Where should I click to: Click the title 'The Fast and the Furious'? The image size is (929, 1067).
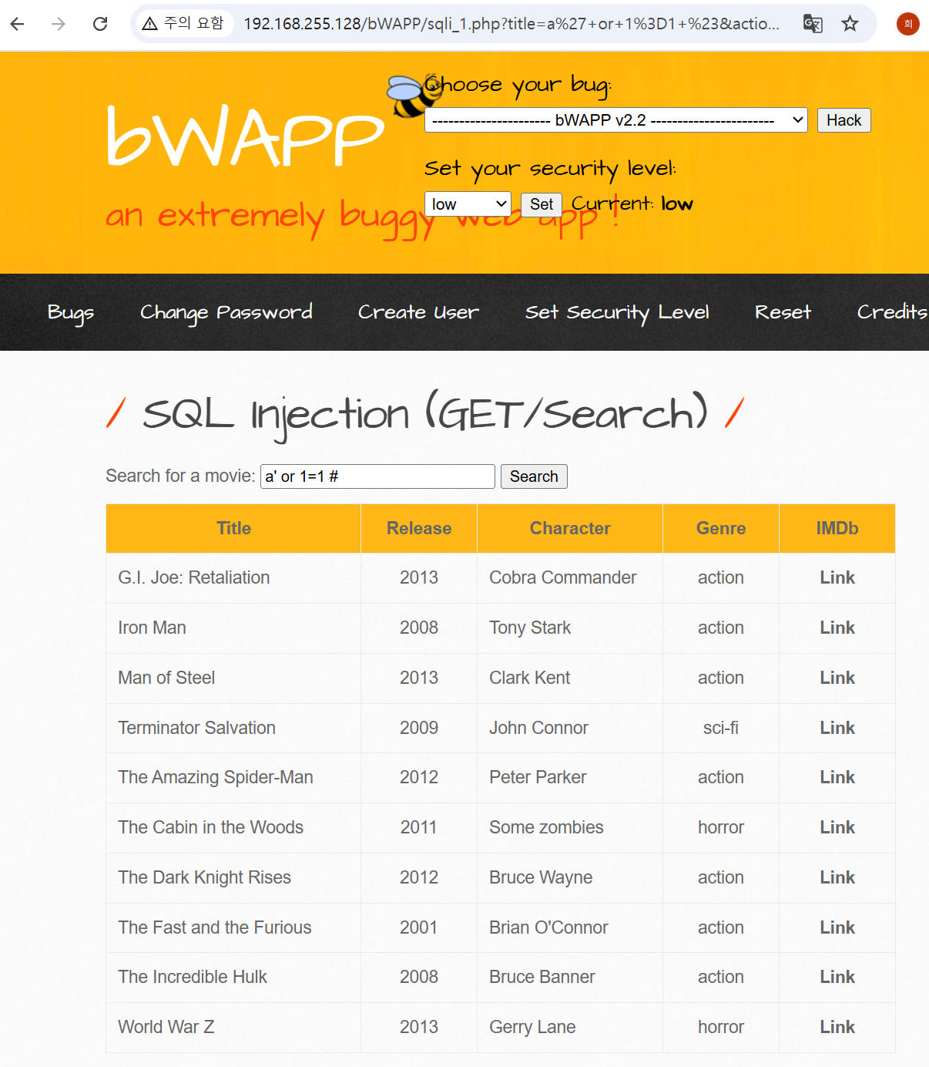point(215,927)
